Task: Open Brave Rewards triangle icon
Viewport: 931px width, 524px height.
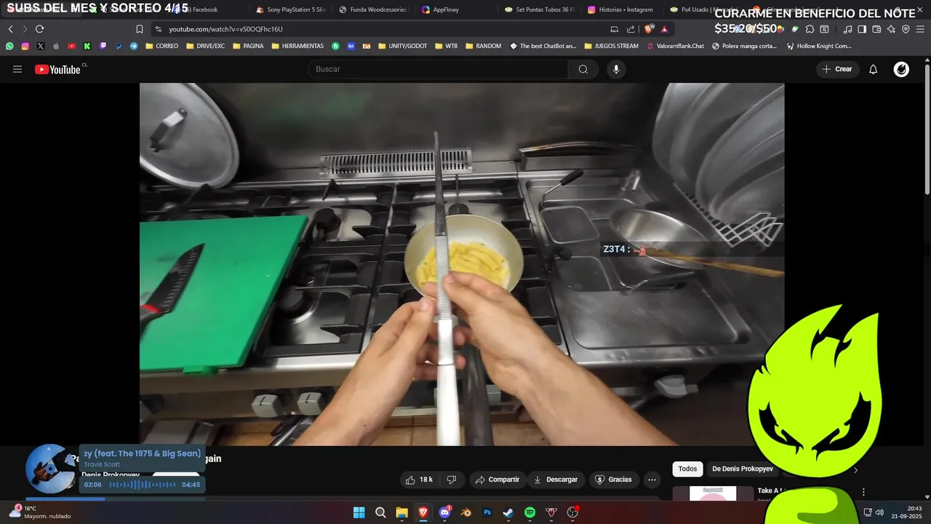Action: [x=664, y=29]
